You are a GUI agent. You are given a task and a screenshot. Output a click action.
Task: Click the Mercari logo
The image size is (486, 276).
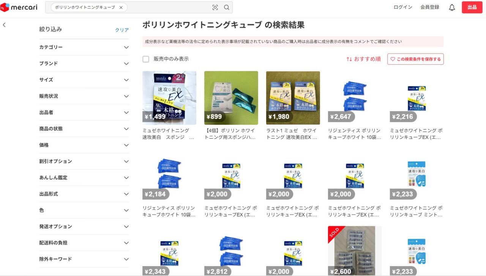point(19,7)
